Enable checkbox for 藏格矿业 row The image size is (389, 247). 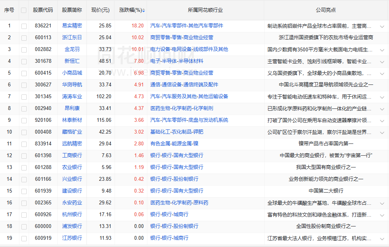[x=24, y=132]
